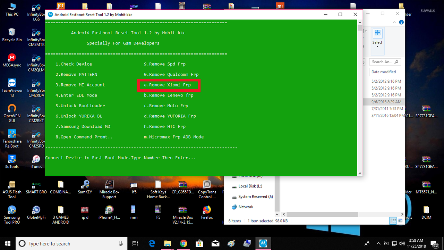Launch 3uTools desktop icon
444x250 pixels.
coord(12,161)
